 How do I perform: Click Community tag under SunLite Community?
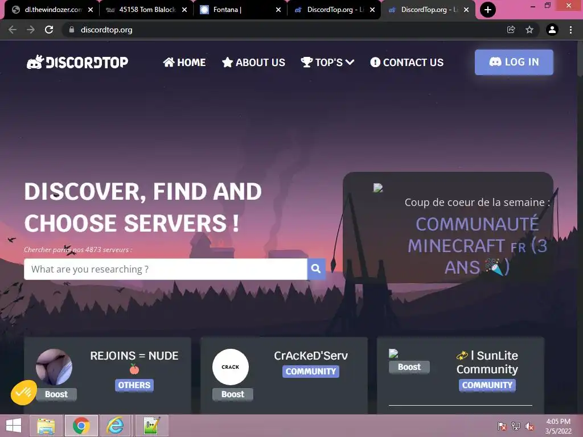coord(487,385)
